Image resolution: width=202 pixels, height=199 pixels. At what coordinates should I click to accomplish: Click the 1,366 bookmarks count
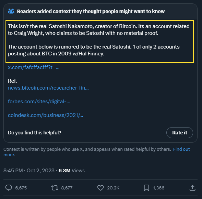[158, 188]
